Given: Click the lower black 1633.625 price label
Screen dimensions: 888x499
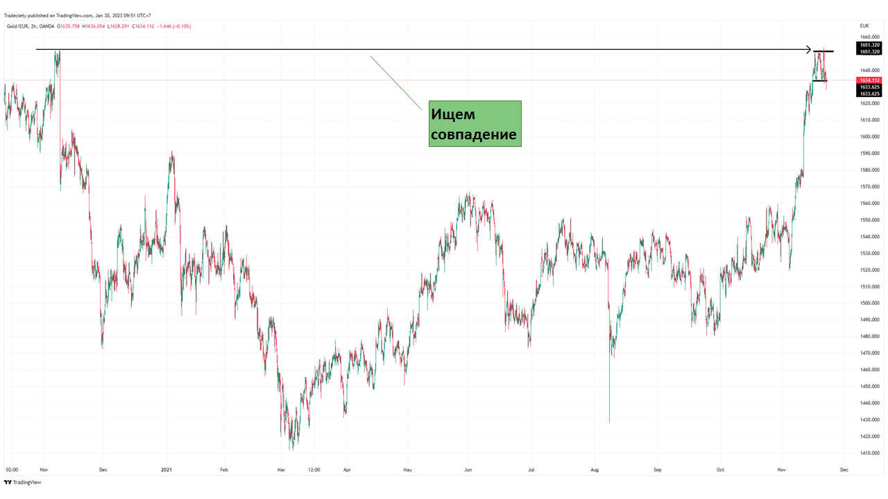Looking at the screenshot, I should click(x=869, y=94).
